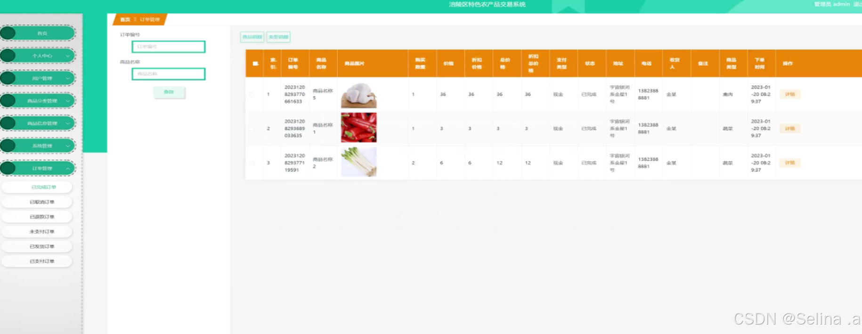Viewport: 862px width, 334px height.
Task: Click the 首页 breadcrumb link
Action: tap(125, 20)
